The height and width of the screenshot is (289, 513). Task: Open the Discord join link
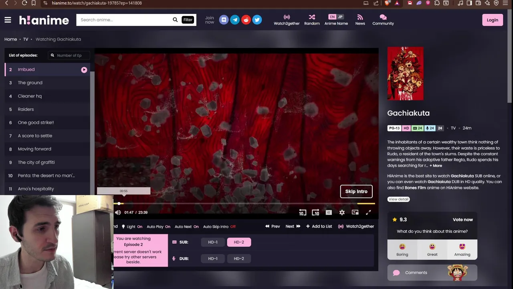point(224,20)
